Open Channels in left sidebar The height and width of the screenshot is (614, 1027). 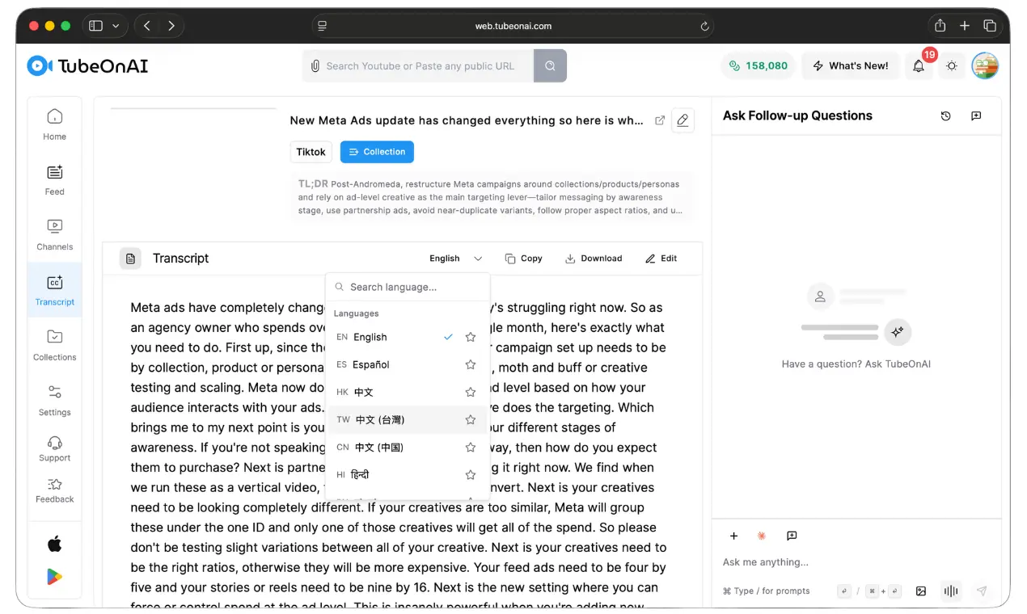coord(54,234)
